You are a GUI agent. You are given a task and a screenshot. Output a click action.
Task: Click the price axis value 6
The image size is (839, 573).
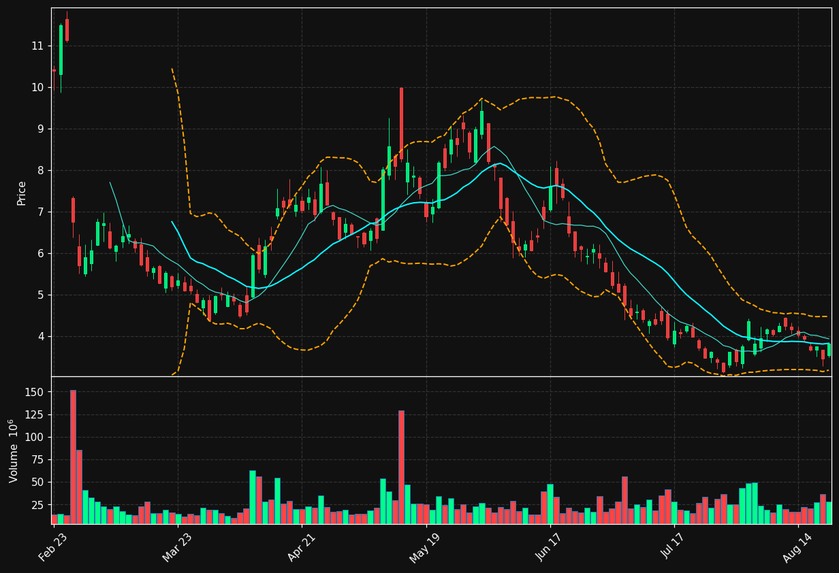tap(40, 254)
